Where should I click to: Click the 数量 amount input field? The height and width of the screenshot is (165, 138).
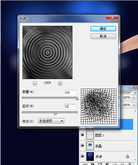[x=70, y=93]
